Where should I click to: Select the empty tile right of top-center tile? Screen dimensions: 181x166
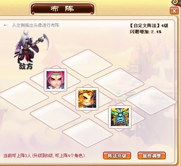(119, 82)
